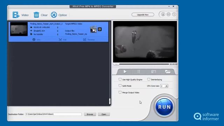Click the Target:MPEG1 Video text
Screen dimensions: 224x126
(x=73, y=24)
